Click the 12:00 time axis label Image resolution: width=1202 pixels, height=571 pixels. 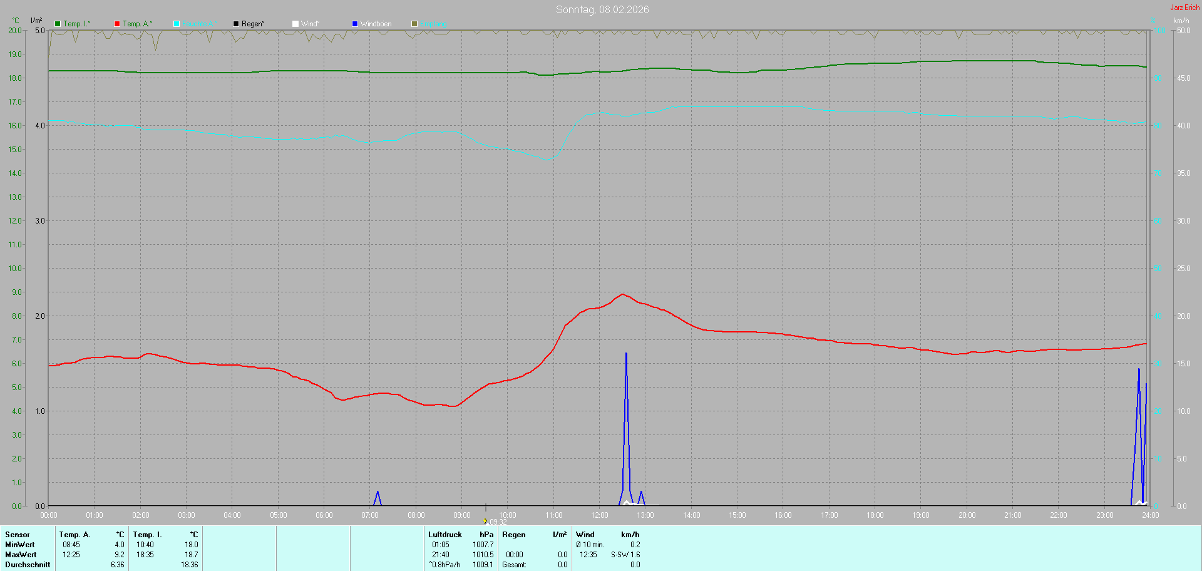[x=600, y=515]
